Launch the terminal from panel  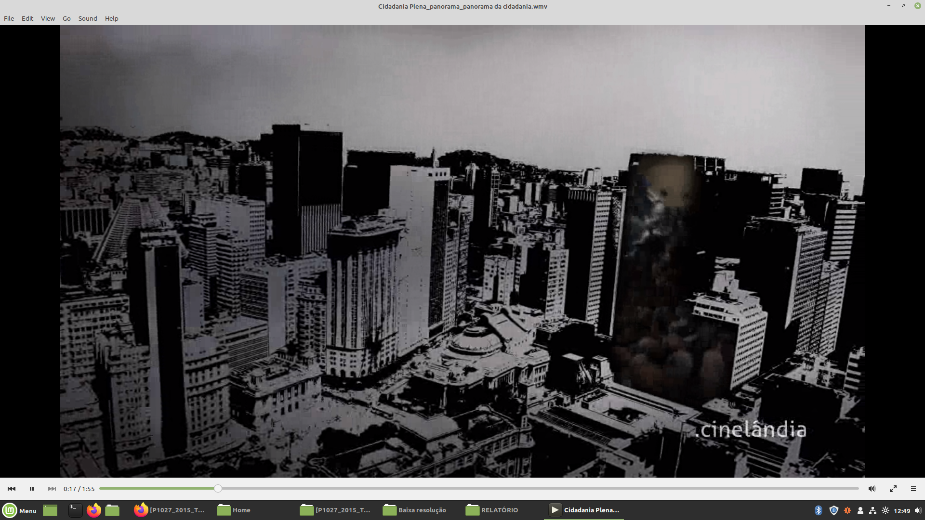pos(75,510)
